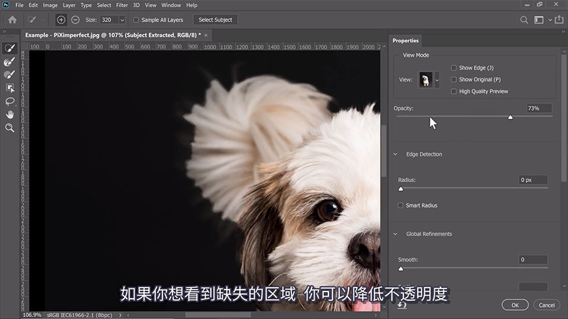Choose Add to selection plus icon
This screenshot has height=319, width=568.
(61, 20)
